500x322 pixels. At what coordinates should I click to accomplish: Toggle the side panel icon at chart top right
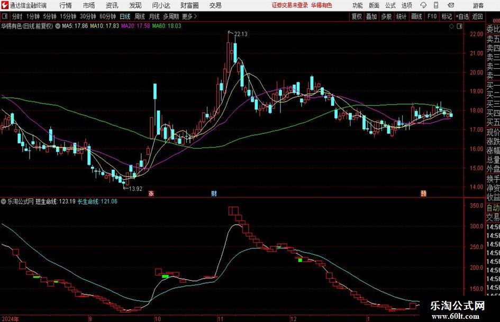(459, 26)
